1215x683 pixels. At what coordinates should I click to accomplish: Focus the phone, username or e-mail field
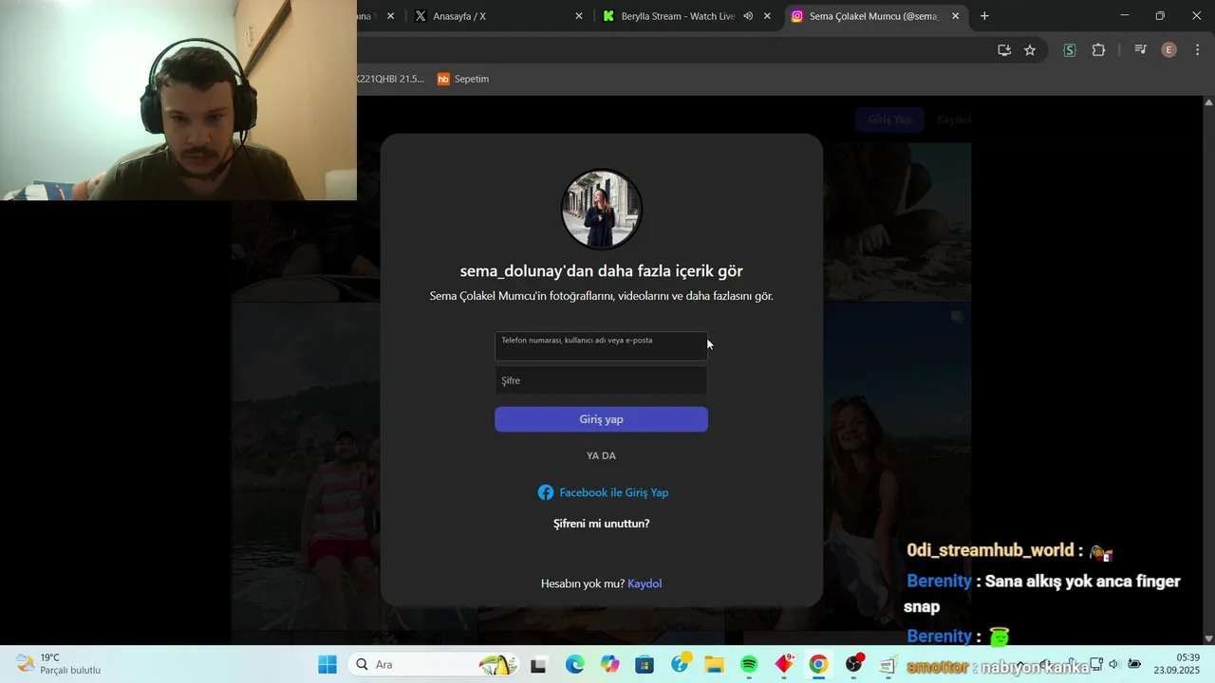coord(601,345)
